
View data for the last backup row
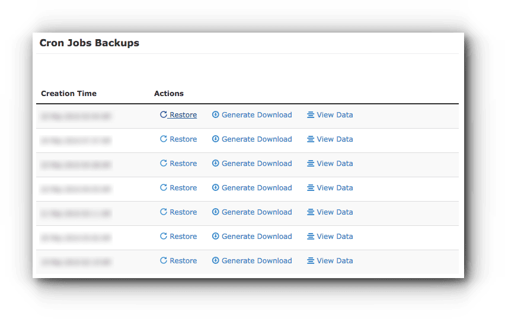pos(330,261)
